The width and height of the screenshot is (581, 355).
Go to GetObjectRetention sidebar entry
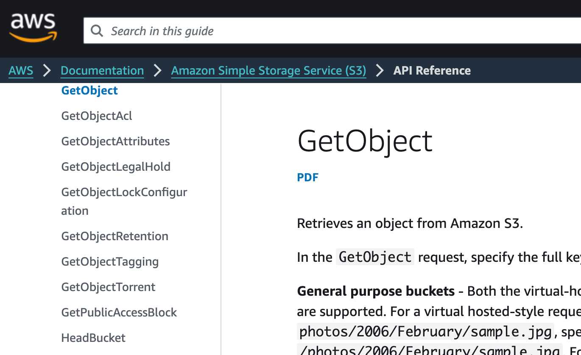point(115,236)
